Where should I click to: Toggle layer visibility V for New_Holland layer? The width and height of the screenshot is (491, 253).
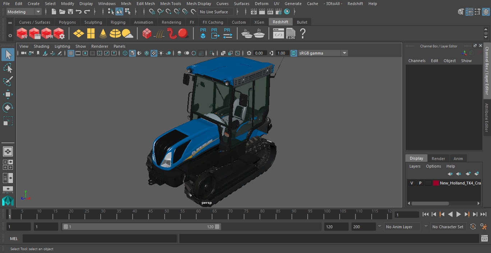412,183
